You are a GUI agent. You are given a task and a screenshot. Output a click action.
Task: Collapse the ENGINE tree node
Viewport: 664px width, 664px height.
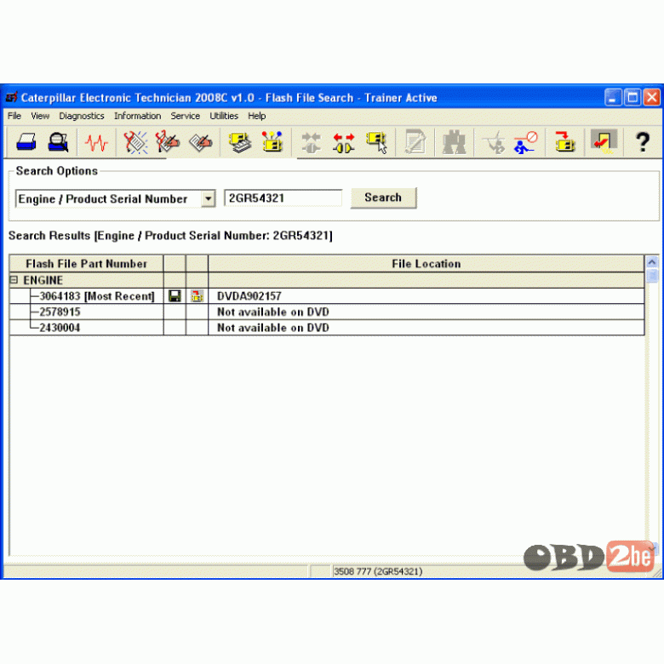pyautogui.click(x=14, y=280)
